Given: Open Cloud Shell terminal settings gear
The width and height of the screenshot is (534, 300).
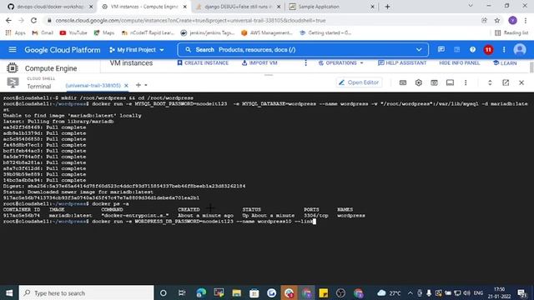Looking at the screenshot, I should click(x=418, y=82).
